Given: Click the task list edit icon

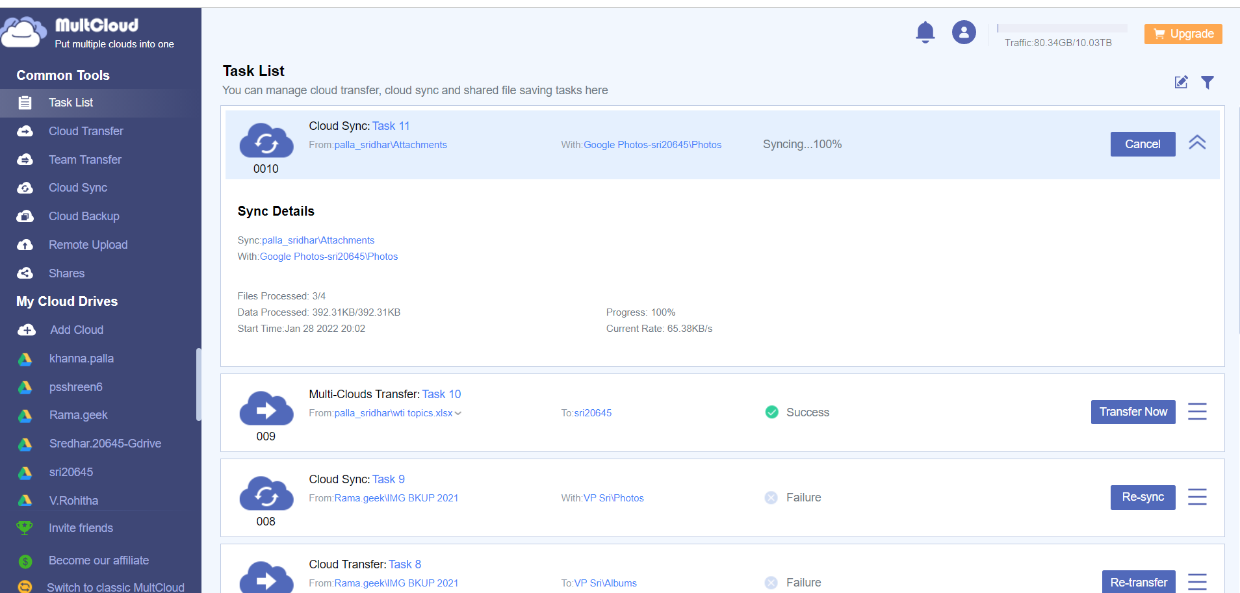Looking at the screenshot, I should coord(1181,82).
